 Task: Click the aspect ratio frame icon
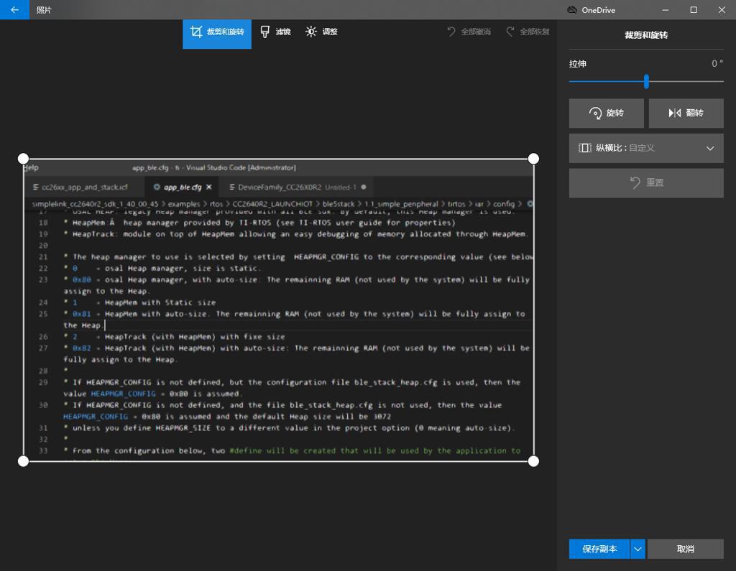[585, 148]
